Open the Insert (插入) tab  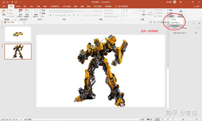click(25, 6)
